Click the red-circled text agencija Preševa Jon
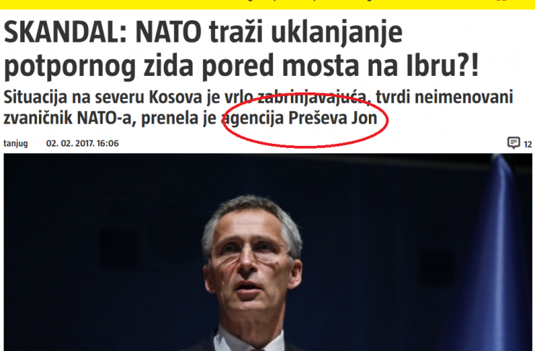This screenshot has height=351, width=535. (x=299, y=118)
